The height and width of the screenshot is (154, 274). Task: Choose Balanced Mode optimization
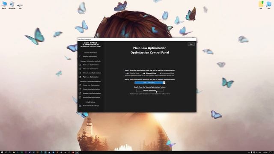[x=149, y=73]
